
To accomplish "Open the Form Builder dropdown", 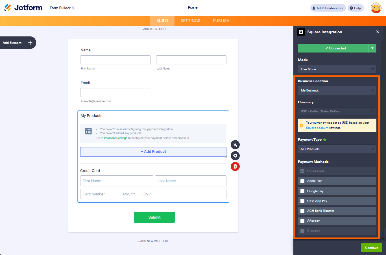I will tap(62, 8).
